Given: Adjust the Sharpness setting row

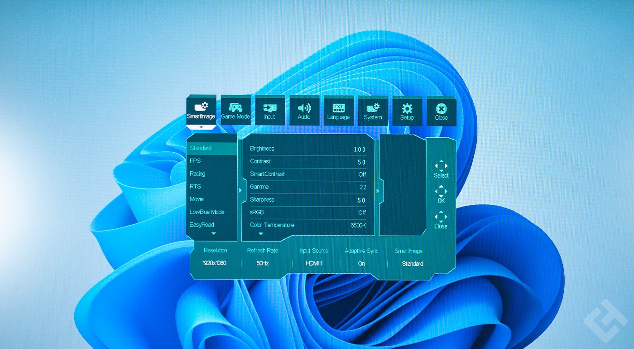Looking at the screenshot, I should point(308,200).
